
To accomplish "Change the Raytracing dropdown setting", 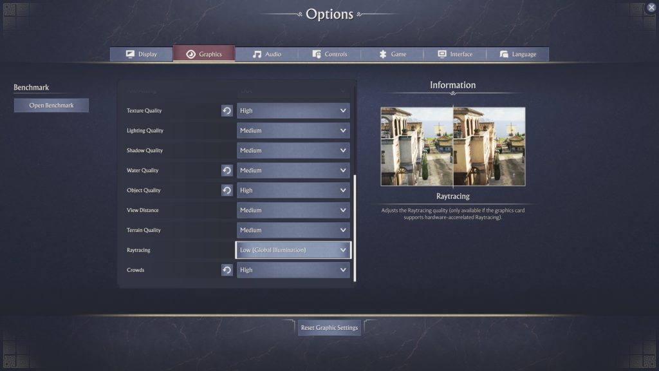I will coord(293,250).
